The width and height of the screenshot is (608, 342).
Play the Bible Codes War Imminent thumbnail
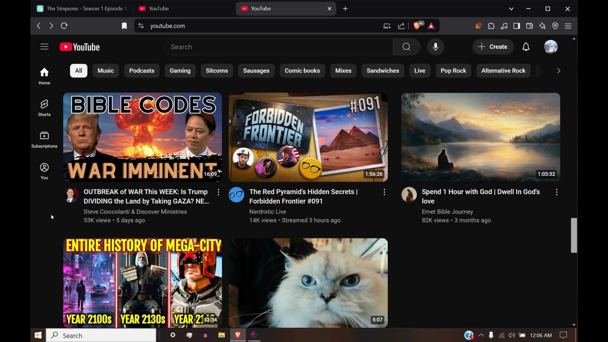(x=142, y=137)
